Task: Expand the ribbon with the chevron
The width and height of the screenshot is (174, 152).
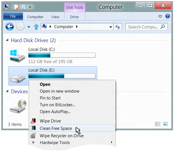Action: [160, 16]
